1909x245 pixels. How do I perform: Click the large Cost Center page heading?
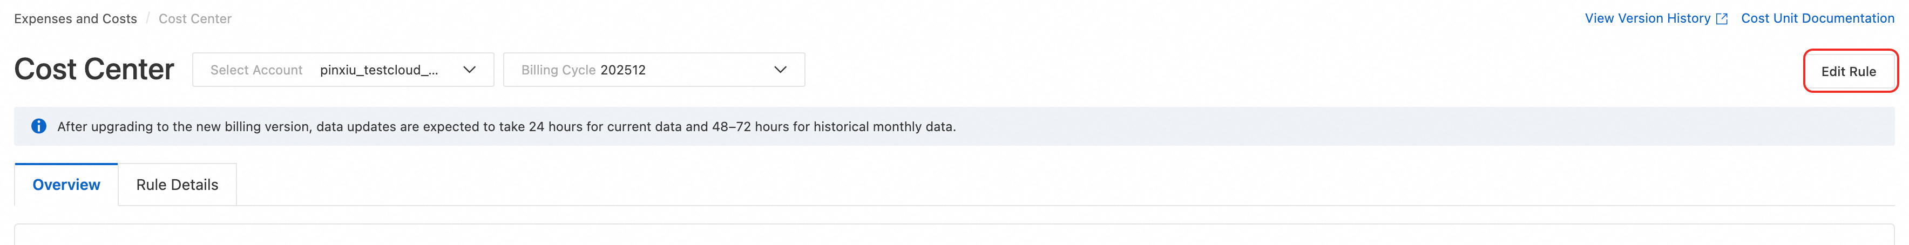point(94,70)
